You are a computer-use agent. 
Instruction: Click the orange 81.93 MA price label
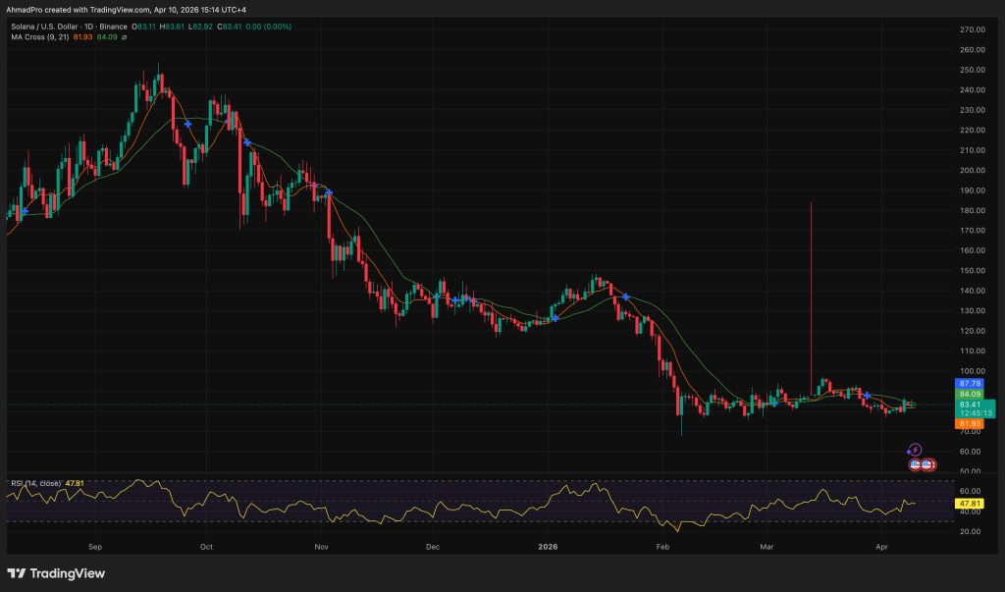click(x=970, y=424)
